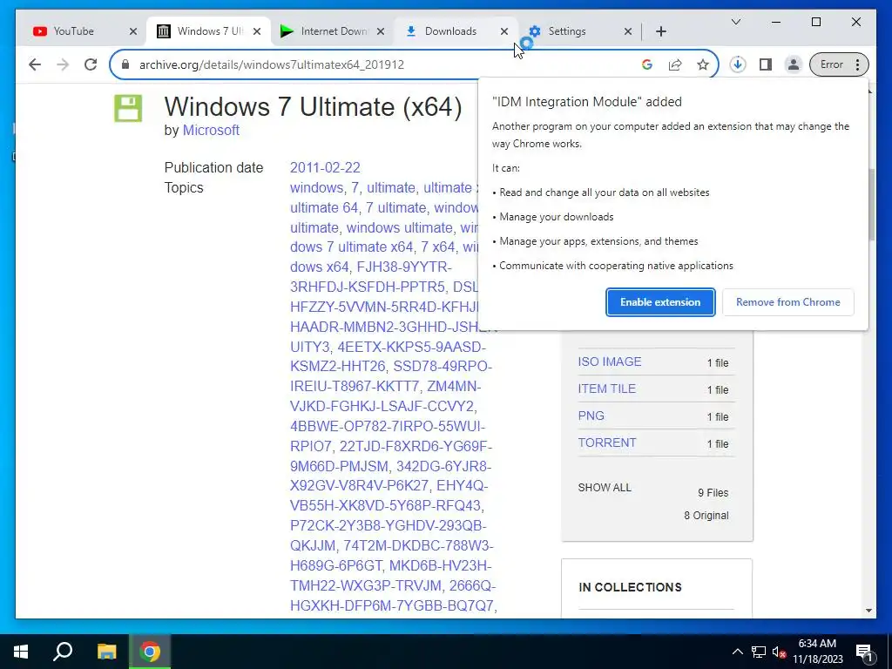Reload the archive.org page
This screenshot has width=892, height=669.
click(x=91, y=64)
